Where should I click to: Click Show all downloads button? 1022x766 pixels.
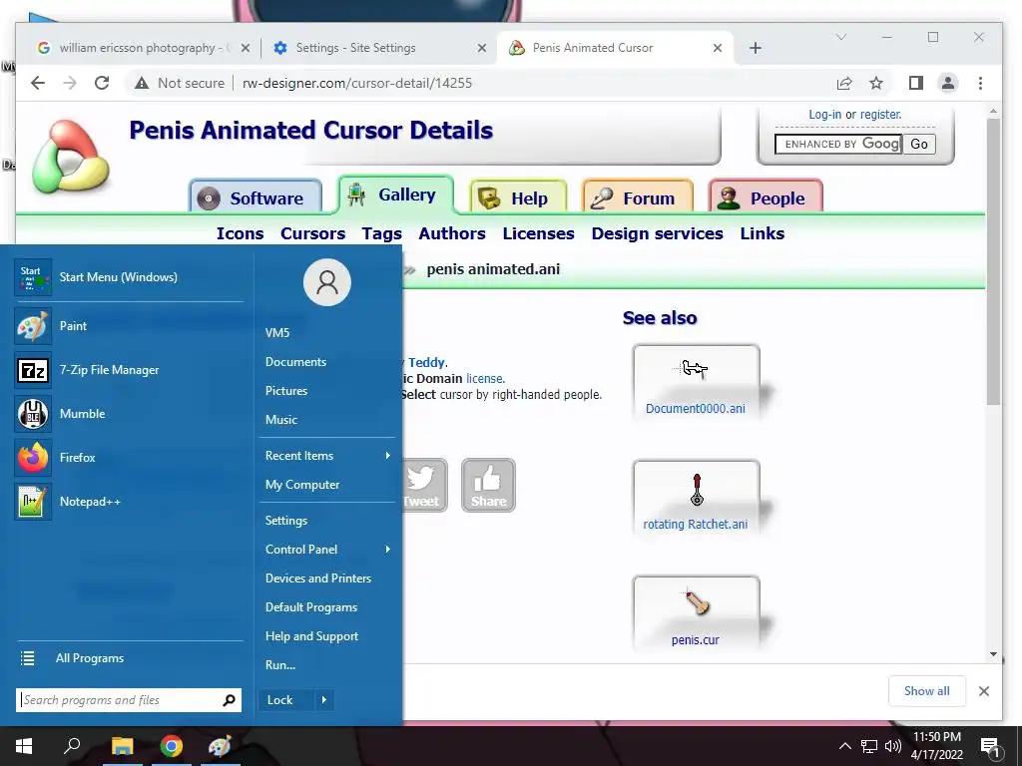point(926,691)
